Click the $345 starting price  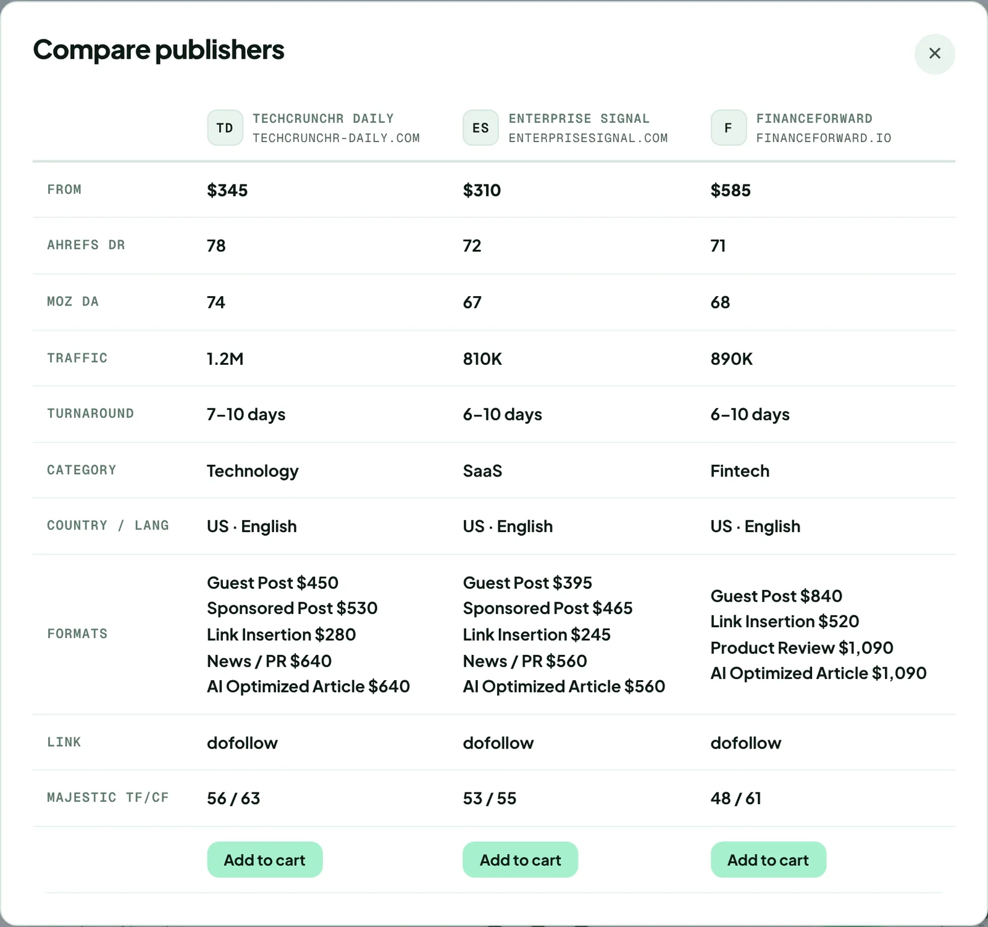pyautogui.click(x=227, y=190)
